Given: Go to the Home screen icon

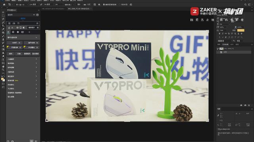Looking at the screenshot, I should [4, 4].
